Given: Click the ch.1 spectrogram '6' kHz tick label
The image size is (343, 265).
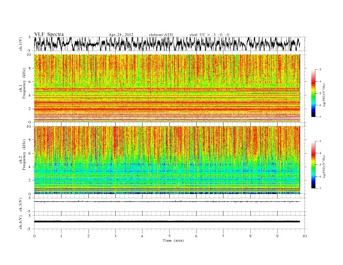Looking at the screenshot, I should pos(30,82).
